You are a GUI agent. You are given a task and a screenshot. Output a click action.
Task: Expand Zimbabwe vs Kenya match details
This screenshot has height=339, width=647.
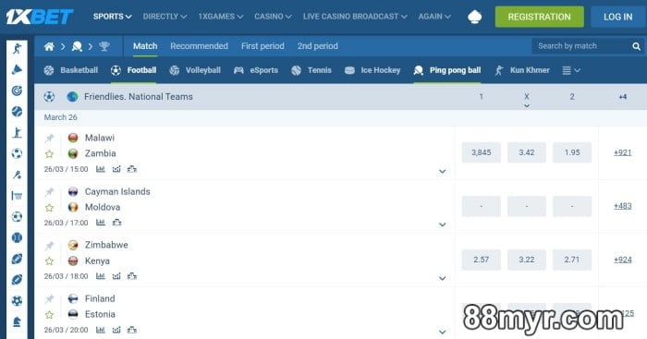click(443, 278)
